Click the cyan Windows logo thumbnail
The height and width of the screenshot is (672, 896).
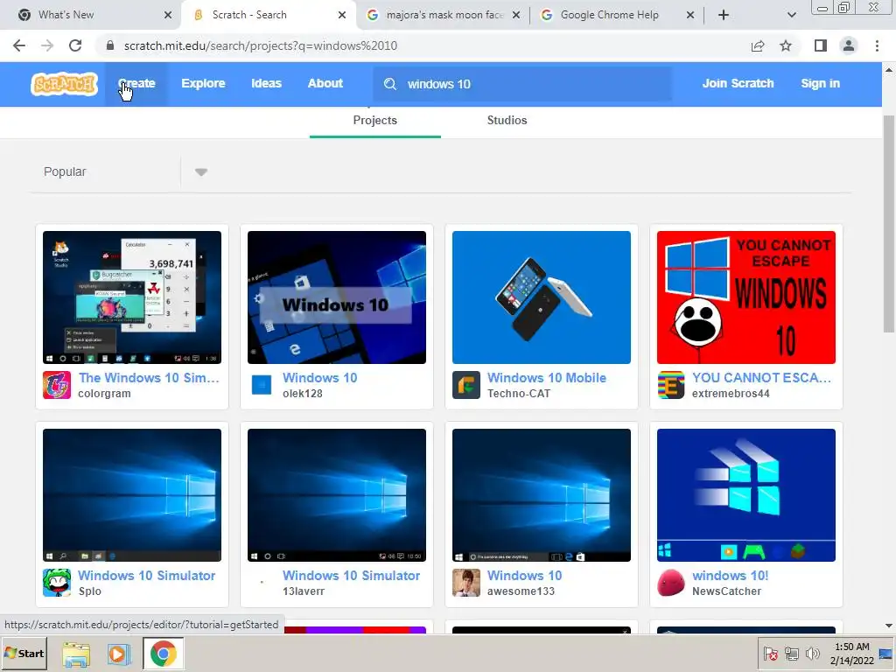click(x=745, y=495)
